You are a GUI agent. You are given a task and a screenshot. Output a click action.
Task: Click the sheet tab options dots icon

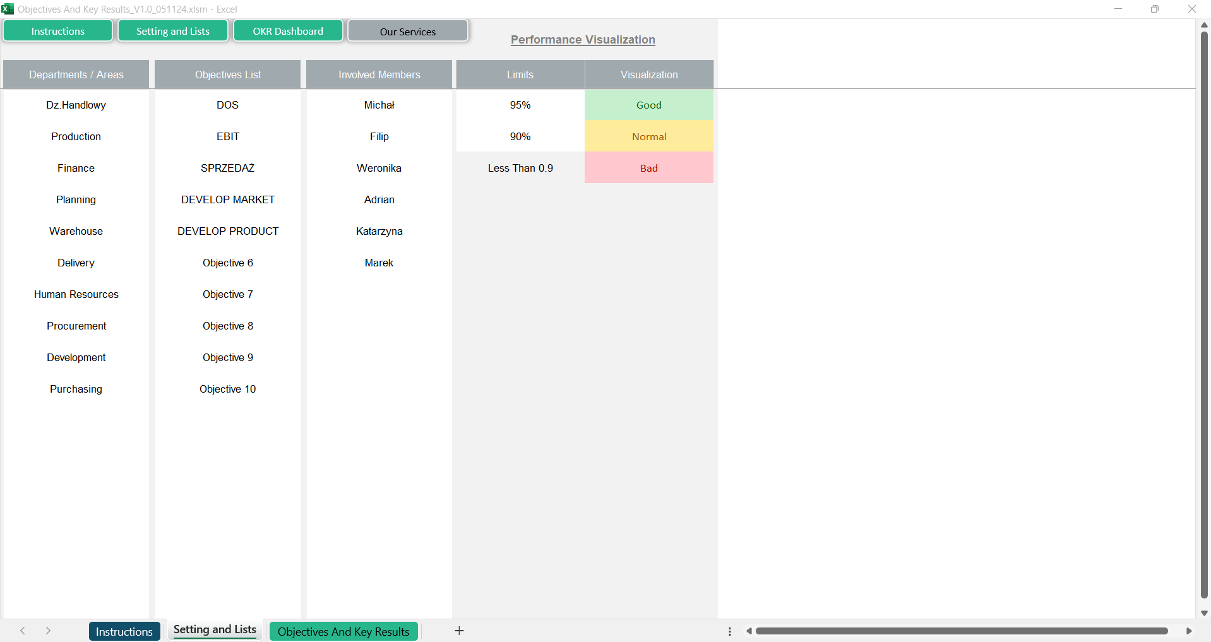(730, 631)
